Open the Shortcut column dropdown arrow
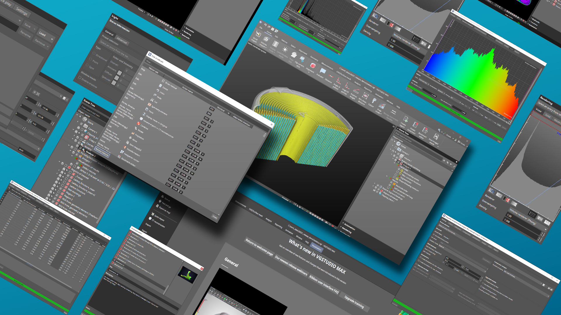The width and height of the screenshot is (561, 315). click(x=228, y=113)
